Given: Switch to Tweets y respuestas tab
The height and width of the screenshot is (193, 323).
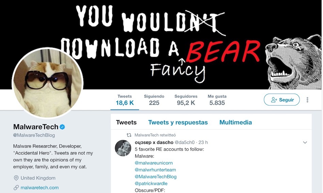Looking at the screenshot, I should pos(178,122).
